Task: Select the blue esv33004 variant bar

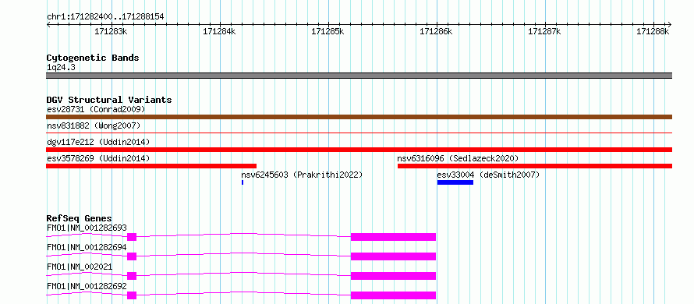Action: (x=455, y=182)
